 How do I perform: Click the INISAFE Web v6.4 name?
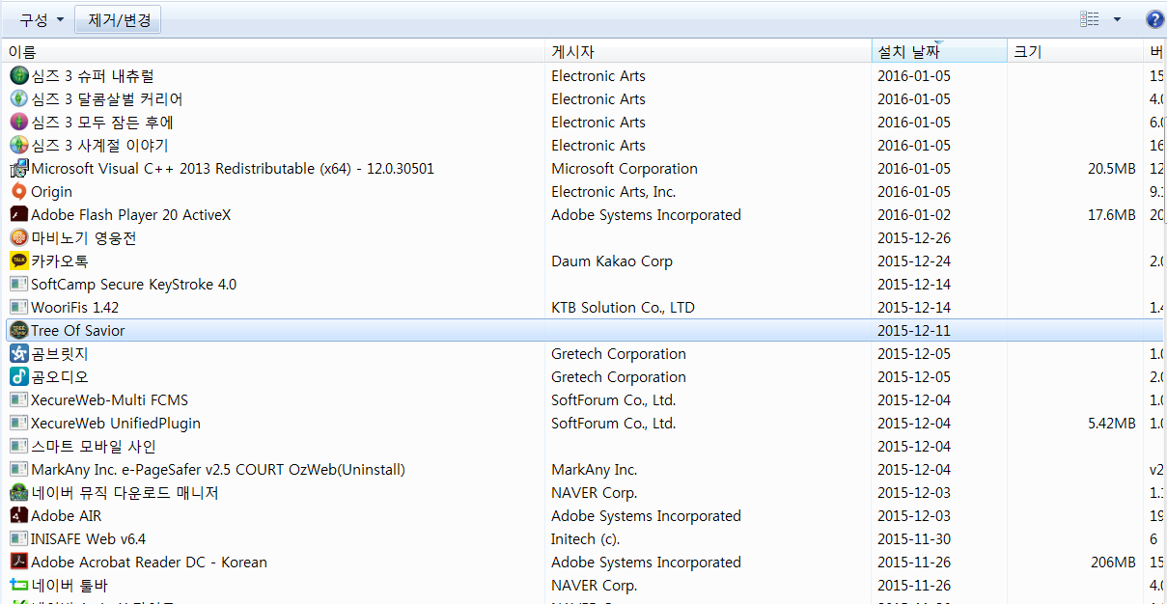point(89,538)
